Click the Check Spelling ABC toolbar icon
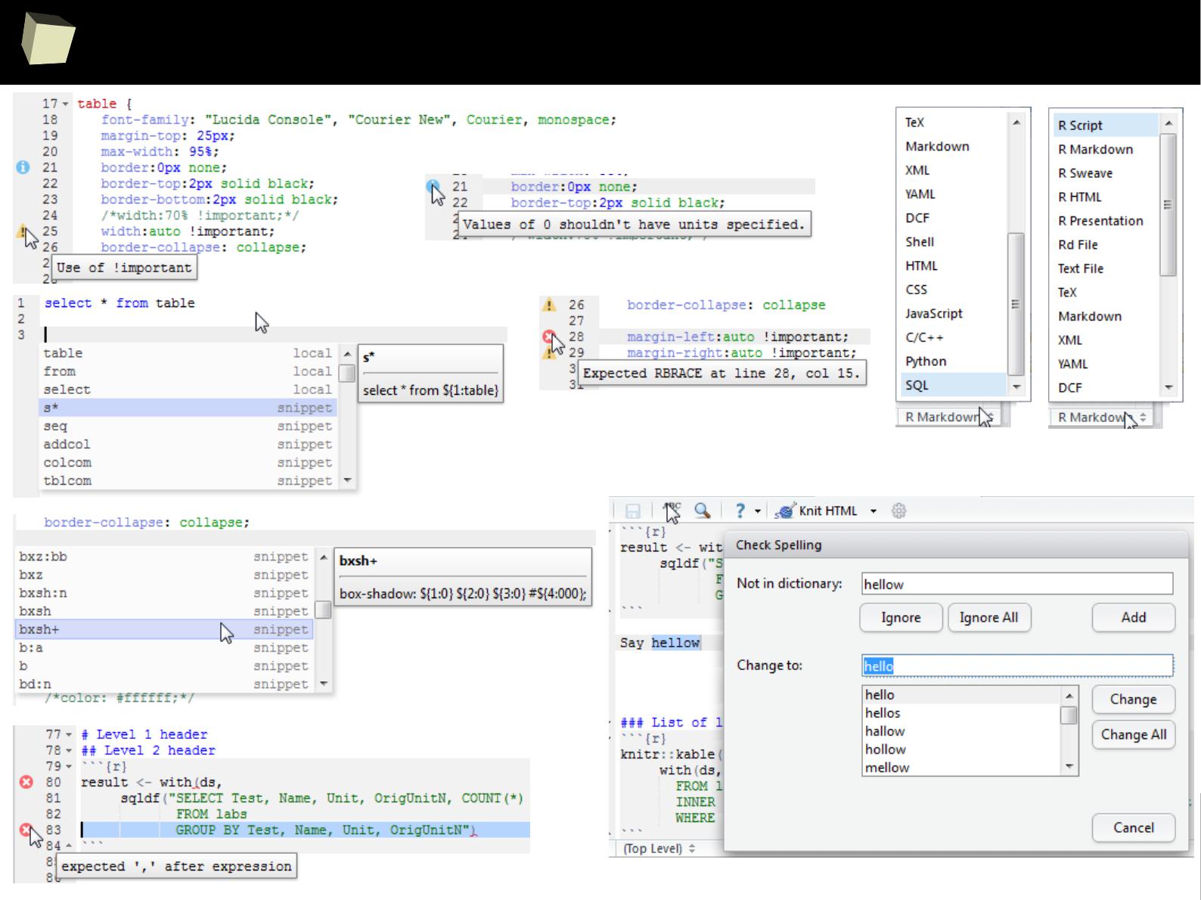The height and width of the screenshot is (900, 1201). tap(672, 511)
